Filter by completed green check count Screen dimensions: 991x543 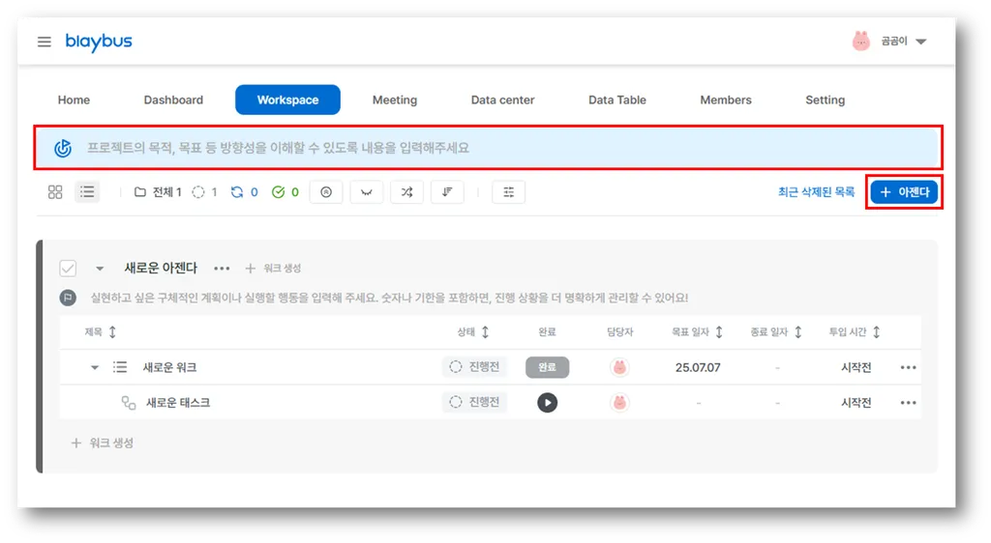click(285, 192)
